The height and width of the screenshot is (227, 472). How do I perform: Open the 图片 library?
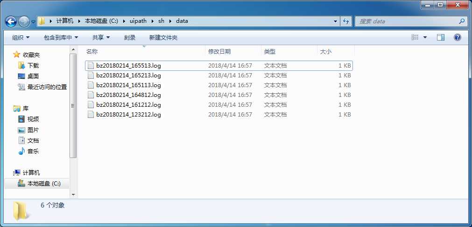pyautogui.click(x=28, y=130)
